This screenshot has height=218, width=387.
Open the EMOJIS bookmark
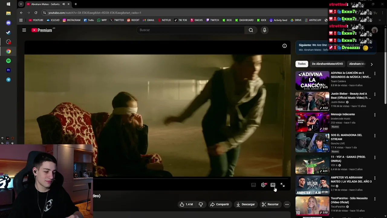pyautogui.click(x=196, y=20)
